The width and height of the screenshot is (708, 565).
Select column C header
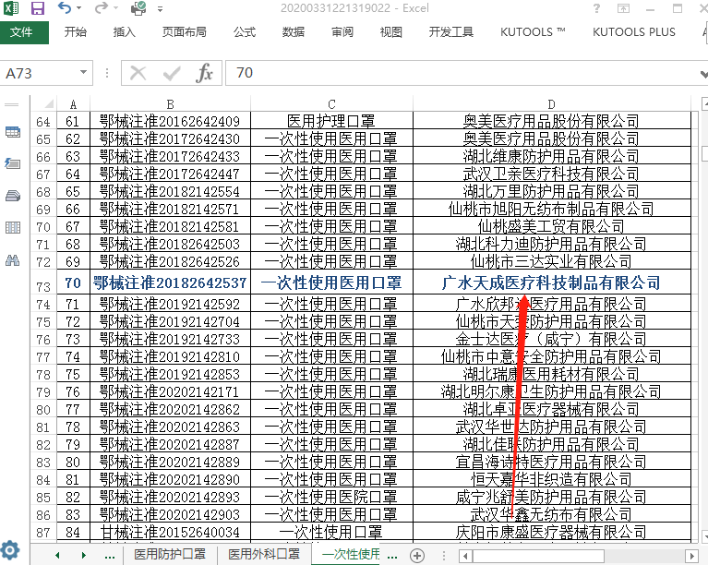click(x=332, y=104)
